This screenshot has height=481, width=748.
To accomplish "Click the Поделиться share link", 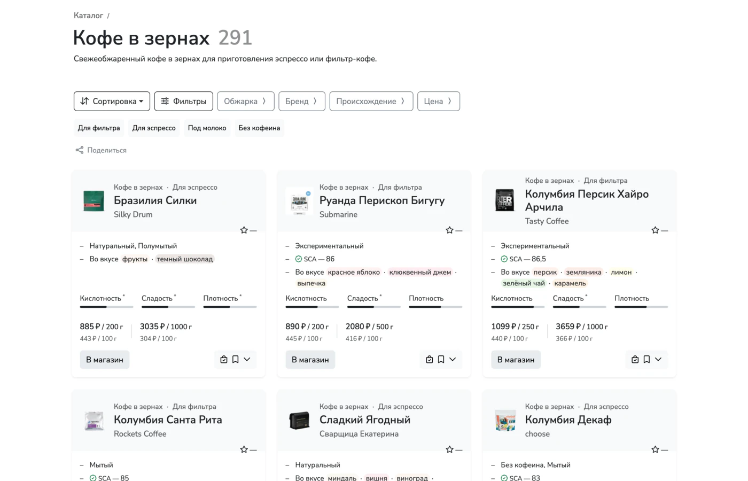I will point(101,150).
